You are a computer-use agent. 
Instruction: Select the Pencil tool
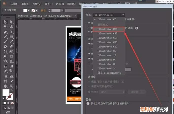point(11,42)
